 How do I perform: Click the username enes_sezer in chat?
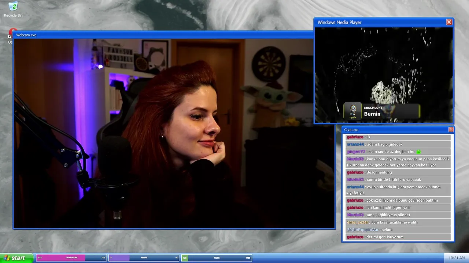tap(357, 222)
